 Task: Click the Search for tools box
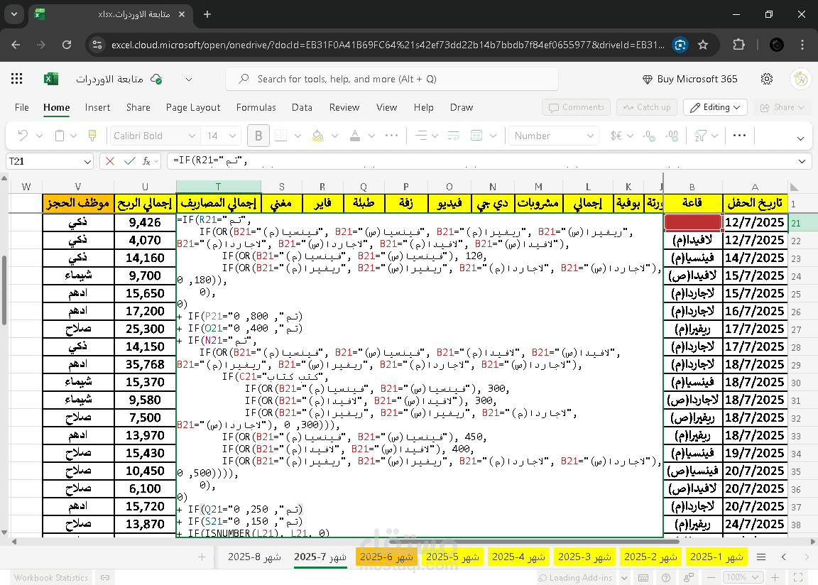pyautogui.click(x=392, y=79)
